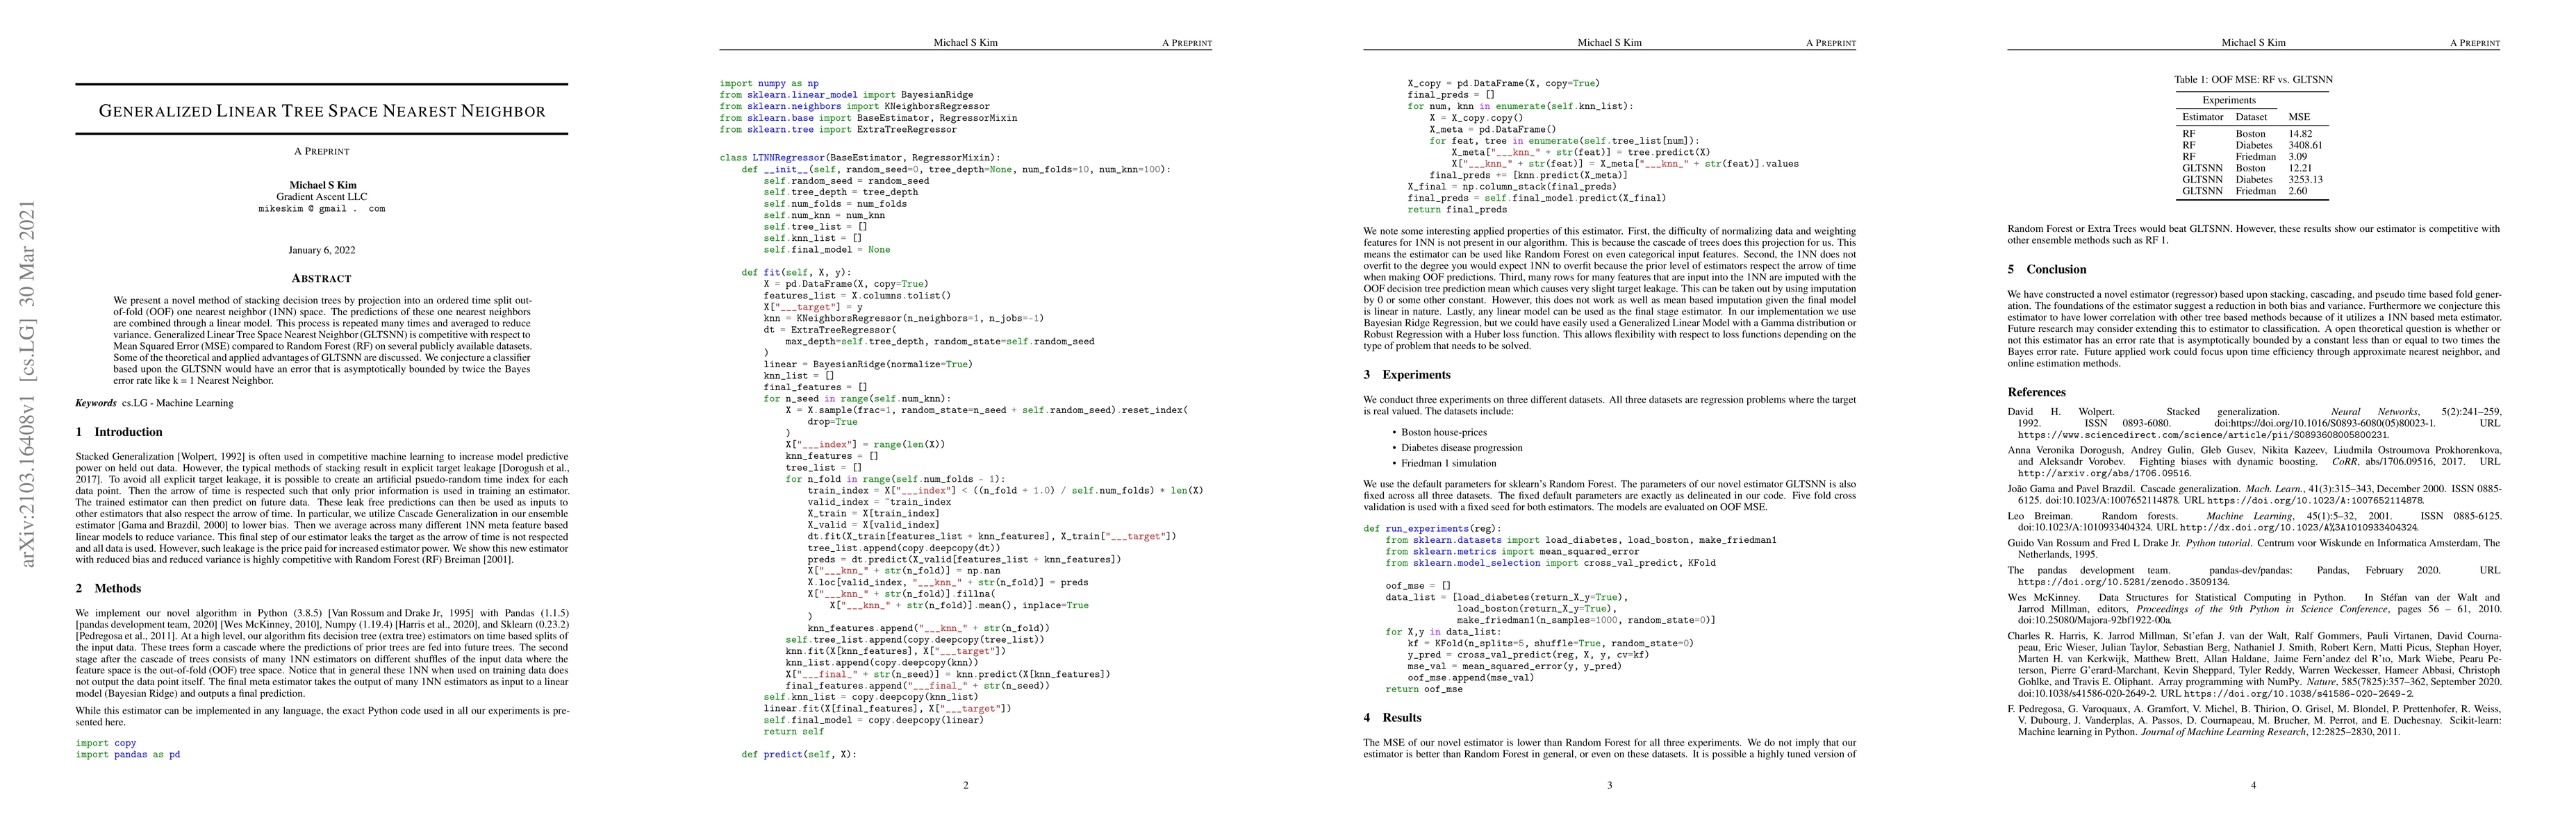
Task: Click the Table 1: OOF MSE caption
Action: point(2252,79)
